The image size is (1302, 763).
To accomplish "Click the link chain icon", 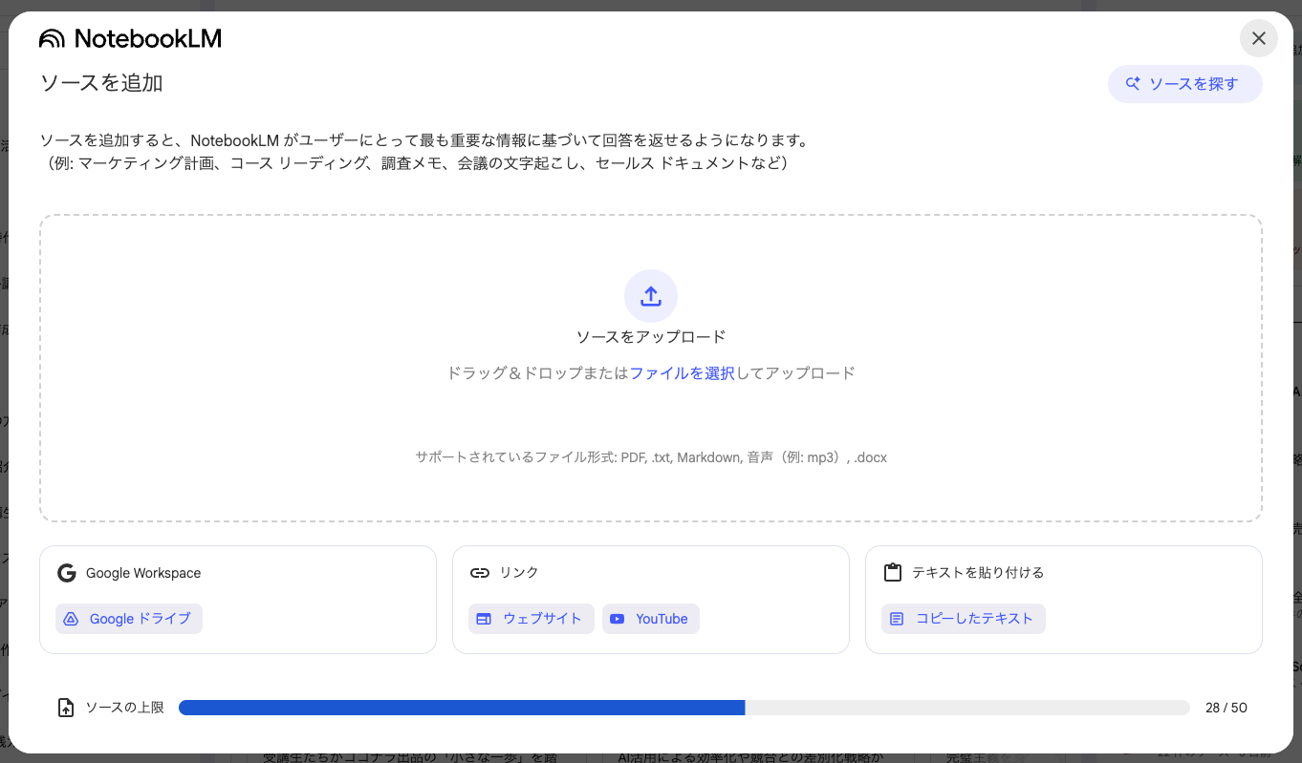I will pyautogui.click(x=480, y=573).
